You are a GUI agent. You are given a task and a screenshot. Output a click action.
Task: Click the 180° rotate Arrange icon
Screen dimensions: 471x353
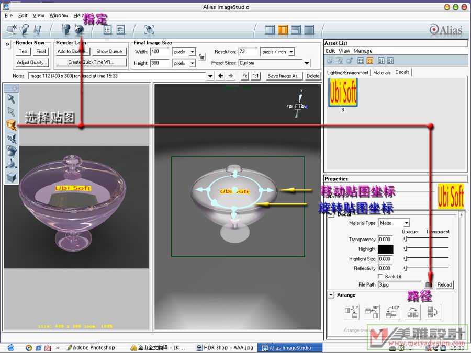point(392,312)
